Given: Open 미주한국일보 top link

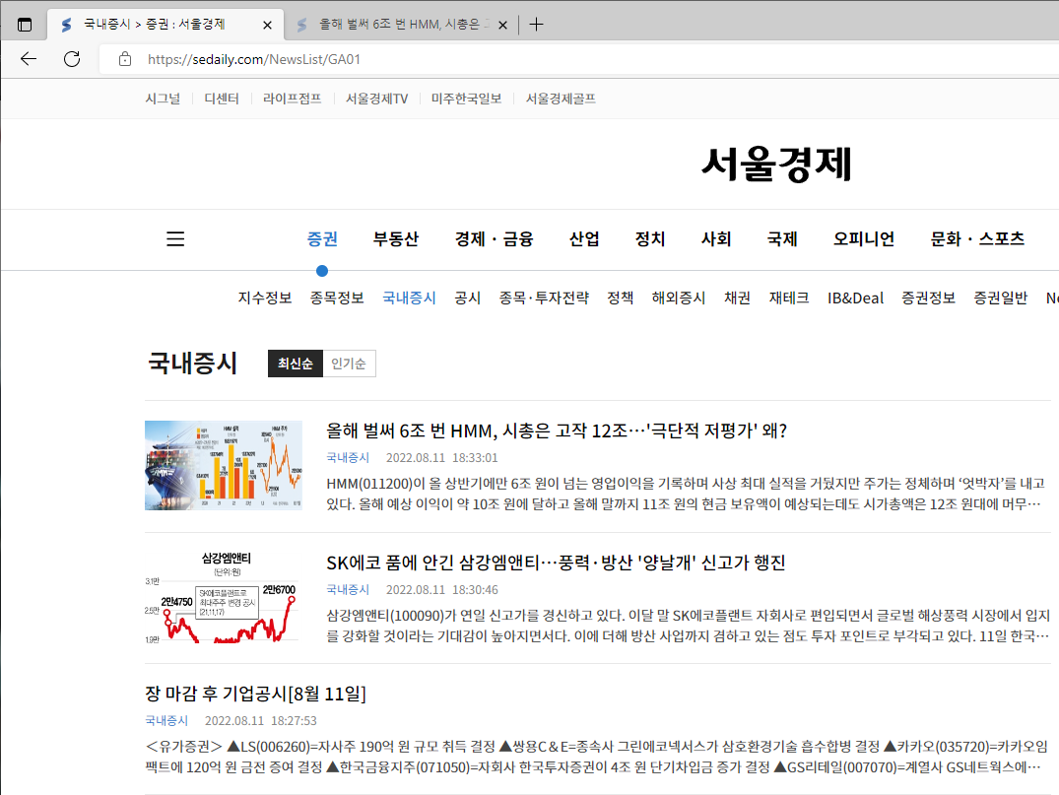Looking at the screenshot, I should tap(467, 99).
